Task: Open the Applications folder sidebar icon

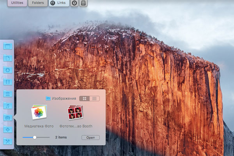Action: tap(7, 129)
